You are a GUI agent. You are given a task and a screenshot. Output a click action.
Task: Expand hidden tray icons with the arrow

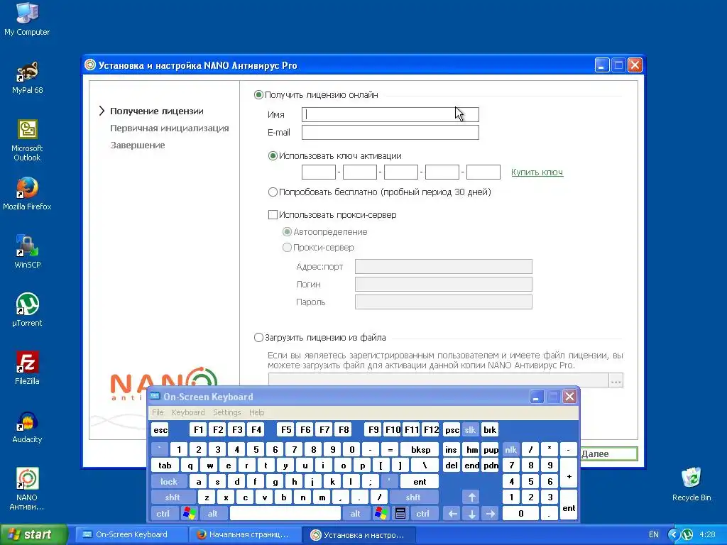coord(674,535)
